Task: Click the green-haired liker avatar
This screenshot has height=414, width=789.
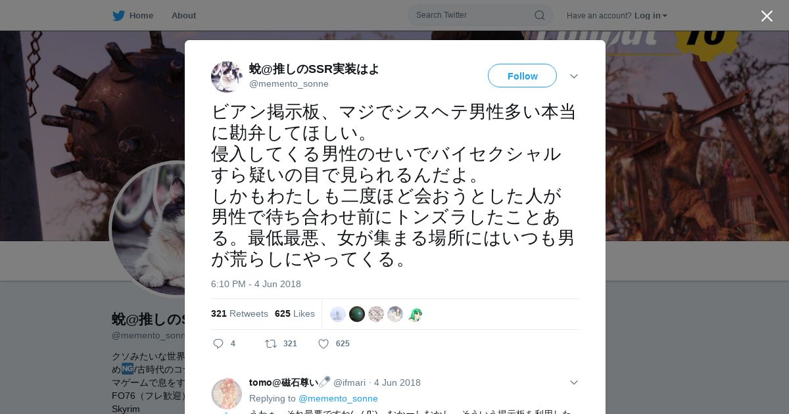Action: (414, 314)
